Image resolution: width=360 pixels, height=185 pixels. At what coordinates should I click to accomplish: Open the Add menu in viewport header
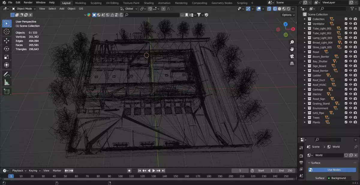[62, 9]
